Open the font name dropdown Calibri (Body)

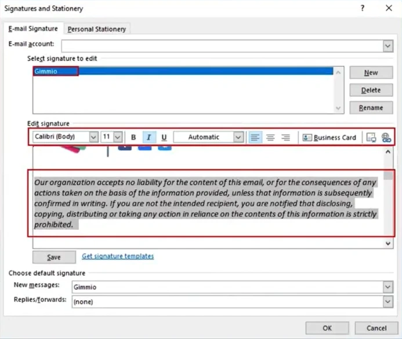coord(93,137)
